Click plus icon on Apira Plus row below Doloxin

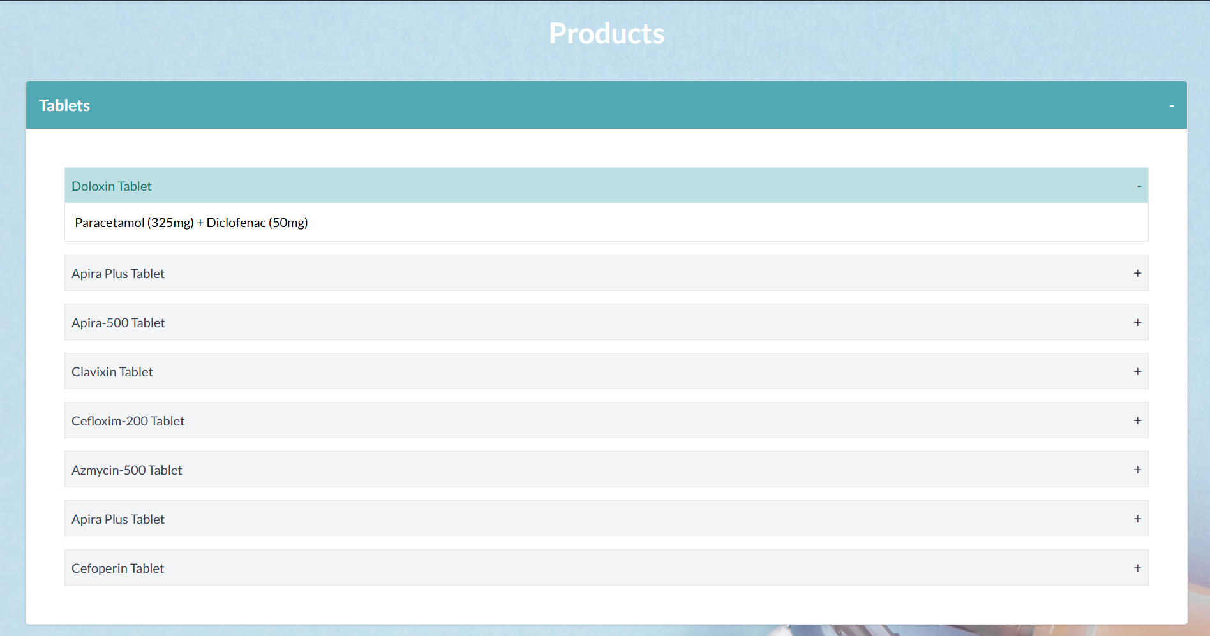click(1137, 274)
